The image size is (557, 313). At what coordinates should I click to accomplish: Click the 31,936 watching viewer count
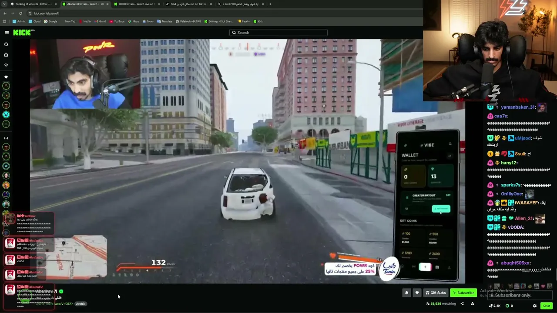click(441, 304)
